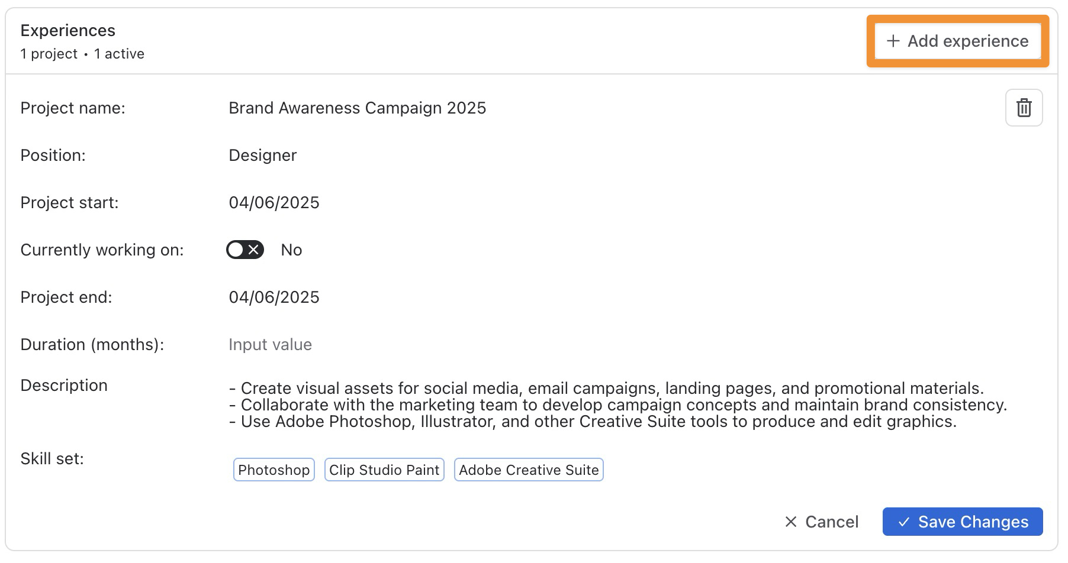Click the Experiences section heading
1068x563 pixels.
point(67,30)
